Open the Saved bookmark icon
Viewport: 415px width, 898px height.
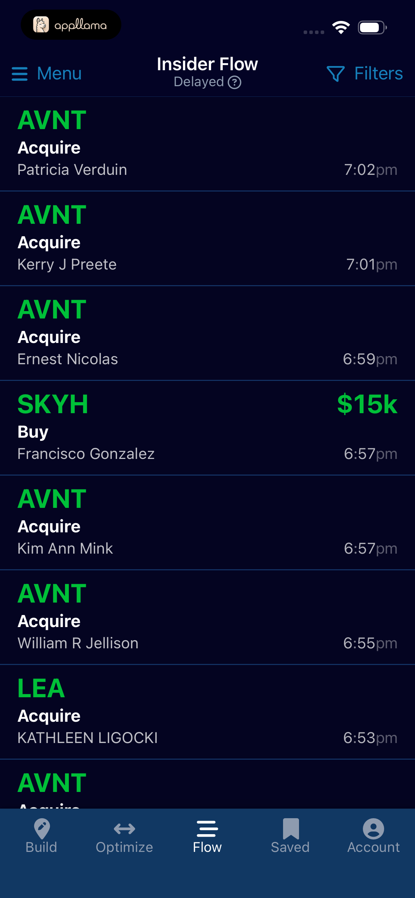tap(291, 829)
